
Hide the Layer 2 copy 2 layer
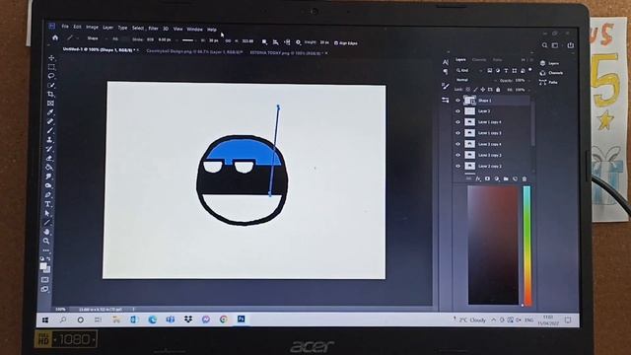click(457, 166)
